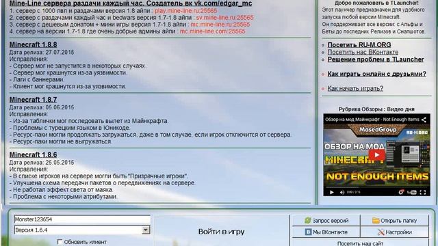Image resolution: width=438 pixels, height=246 pixels.
Task: Open the Посетить нас ВКонтакте link
Action: [x=363, y=52]
